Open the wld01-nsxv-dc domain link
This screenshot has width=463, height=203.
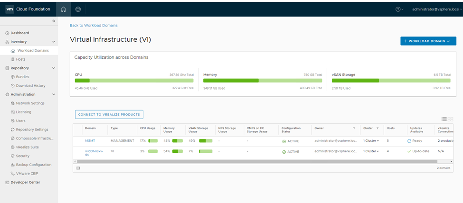point(94,153)
